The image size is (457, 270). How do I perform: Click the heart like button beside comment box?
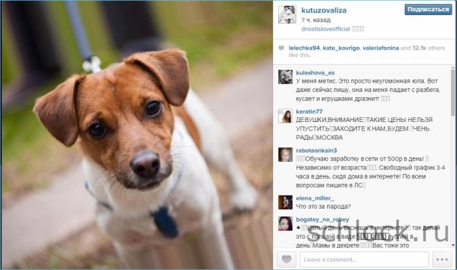pyautogui.click(x=286, y=259)
